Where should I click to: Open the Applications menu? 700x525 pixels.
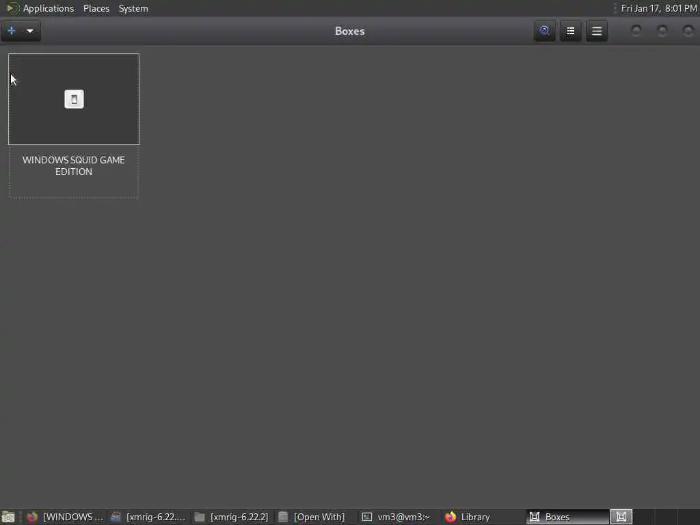coord(49,8)
